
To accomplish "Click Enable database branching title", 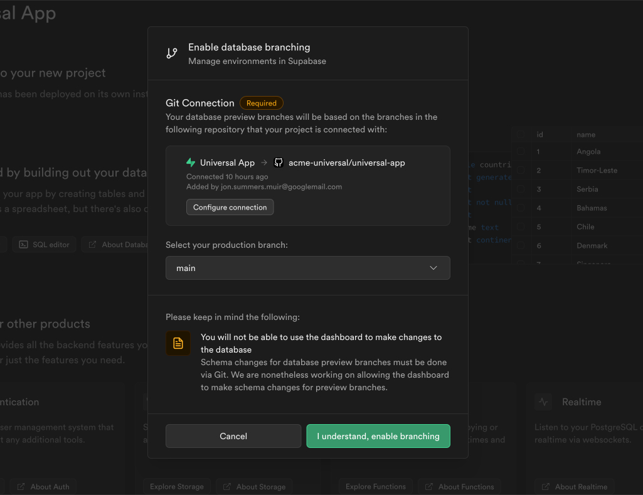I will point(249,47).
